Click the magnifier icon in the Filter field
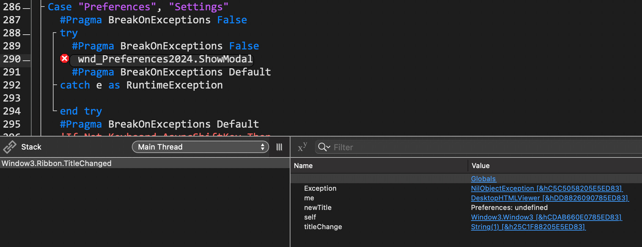 click(323, 147)
